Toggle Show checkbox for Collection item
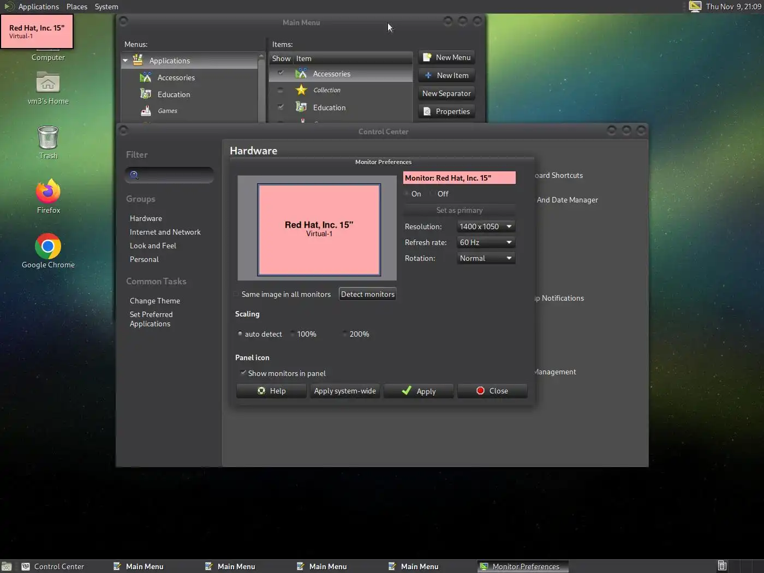The height and width of the screenshot is (573, 764). coord(280,90)
